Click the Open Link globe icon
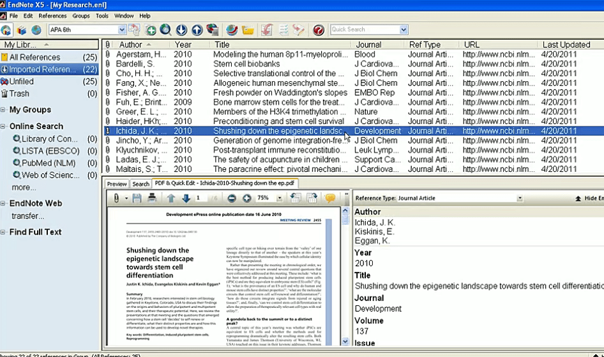Screen dimensions: 604x357 232,29
